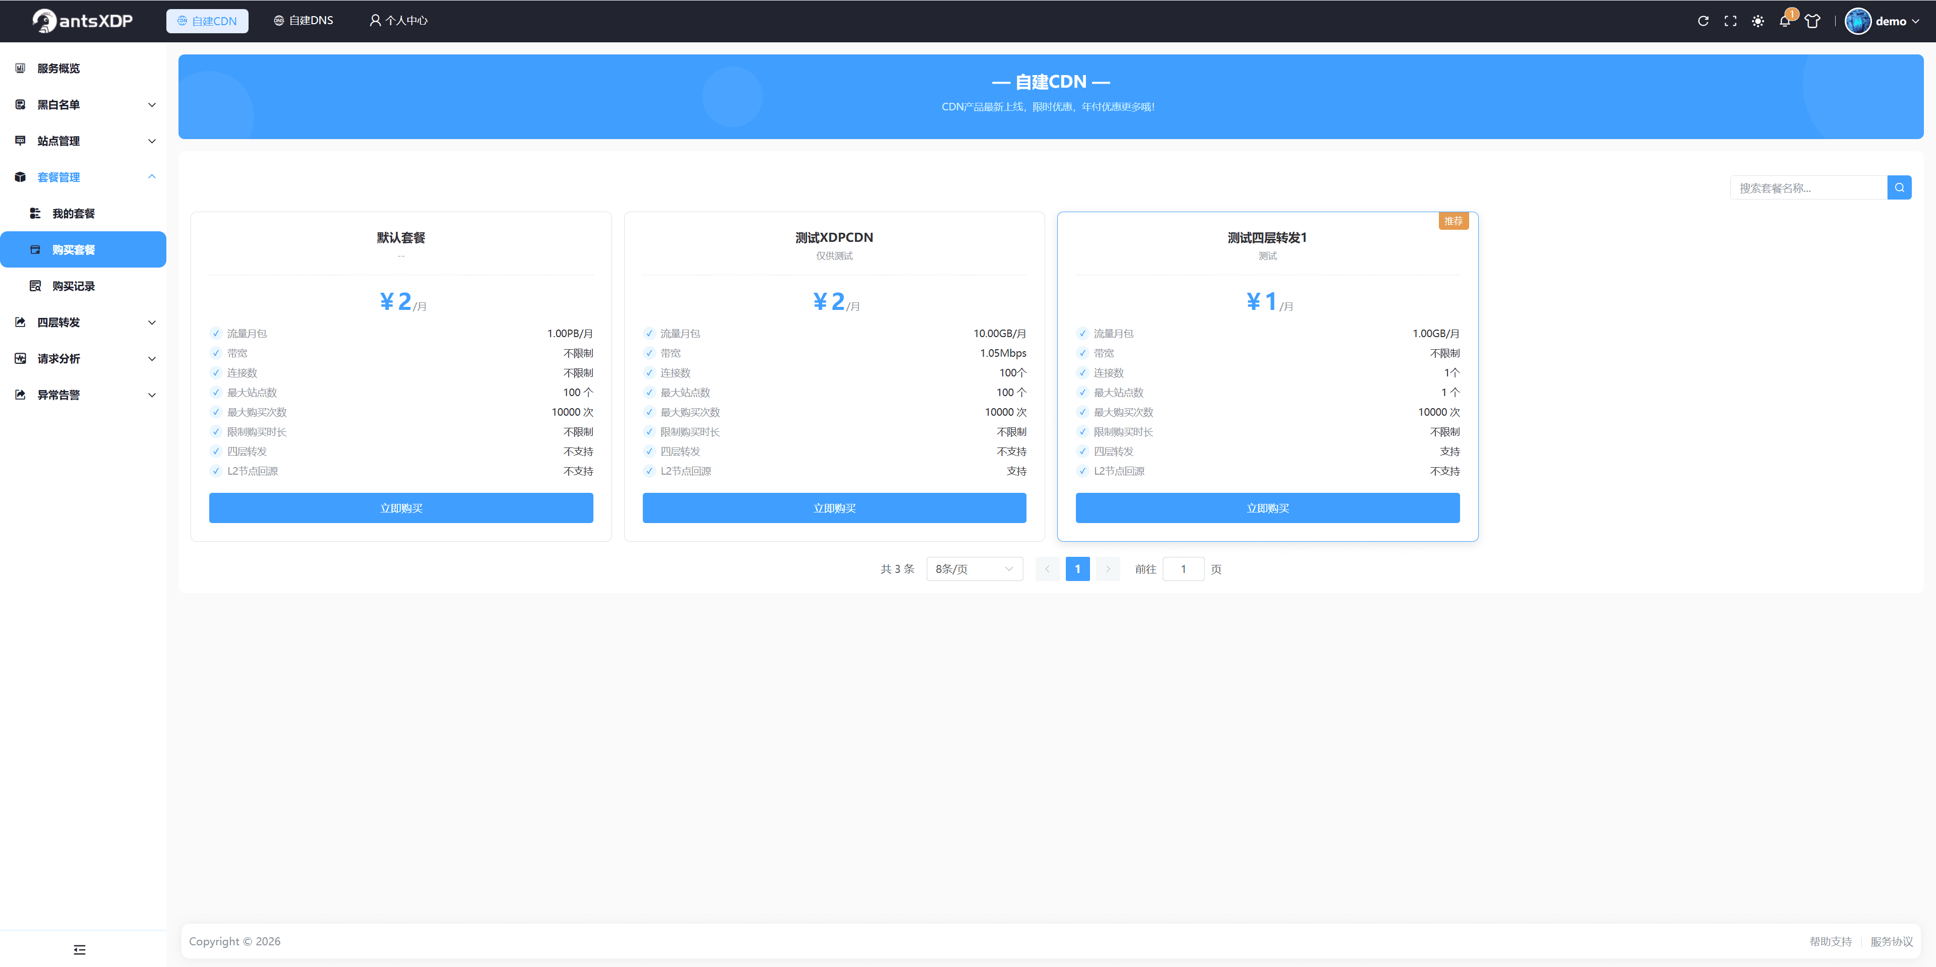Open the 个人中心 tab
Image resolution: width=1936 pixels, height=967 pixels.
398,21
